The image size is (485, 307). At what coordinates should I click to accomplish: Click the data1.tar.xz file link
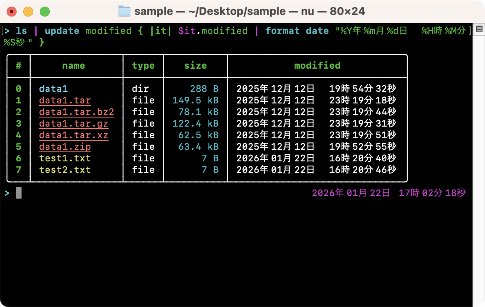pos(73,135)
